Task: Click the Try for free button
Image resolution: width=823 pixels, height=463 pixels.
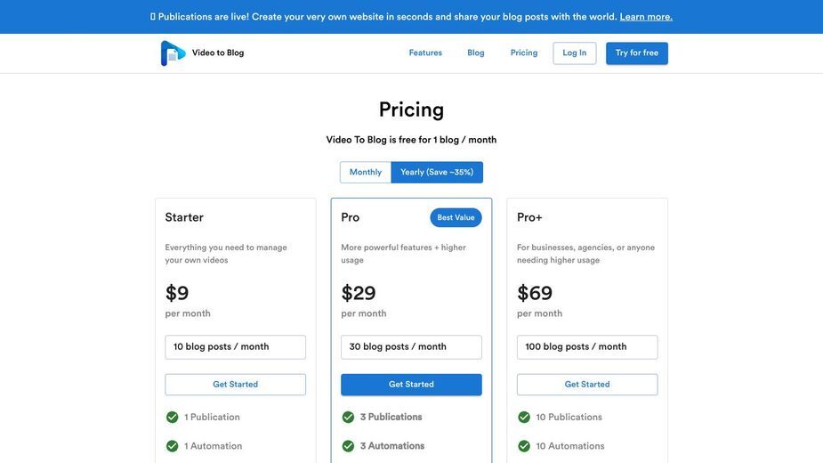Action: pos(637,53)
